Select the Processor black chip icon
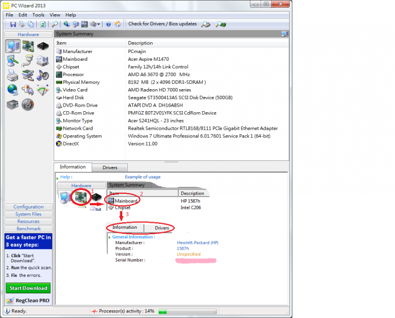Screen dimensions: 395x318 (x=43, y=46)
